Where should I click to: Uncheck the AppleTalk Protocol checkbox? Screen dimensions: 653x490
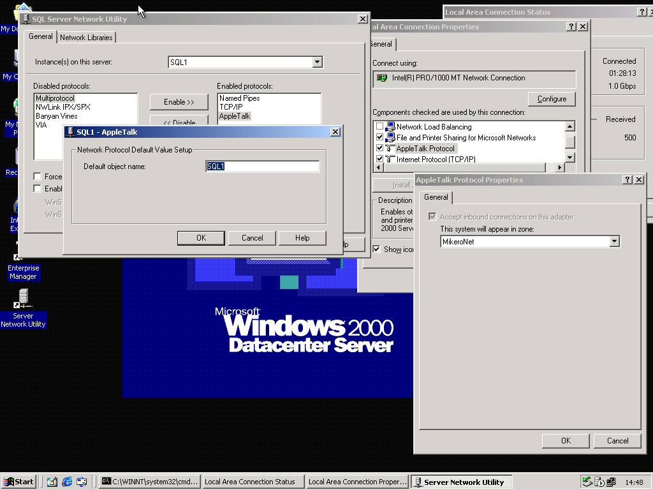click(x=379, y=148)
